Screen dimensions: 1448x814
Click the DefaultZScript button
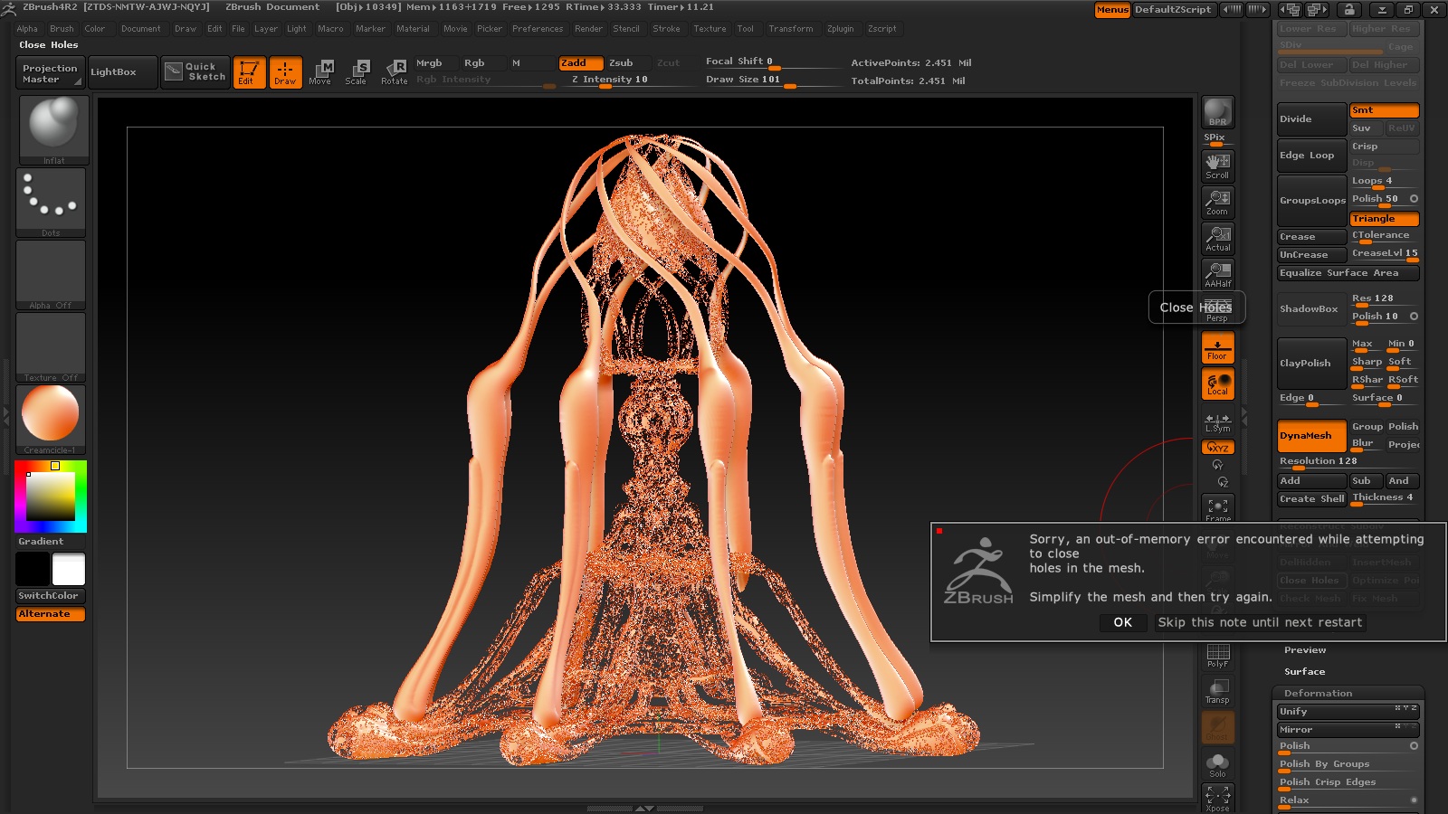tap(1173, 10)
